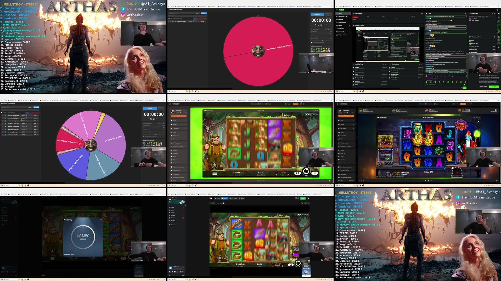Click Windows Start on Kick screen taskbar
The height and width of the screenshot is (281, 501).
coord(337,91)
